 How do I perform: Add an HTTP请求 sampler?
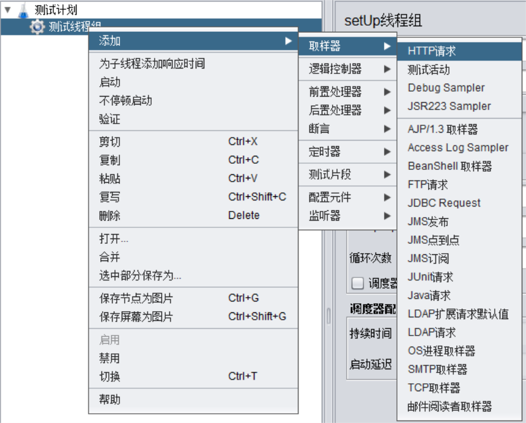click(x=459, y=51)
